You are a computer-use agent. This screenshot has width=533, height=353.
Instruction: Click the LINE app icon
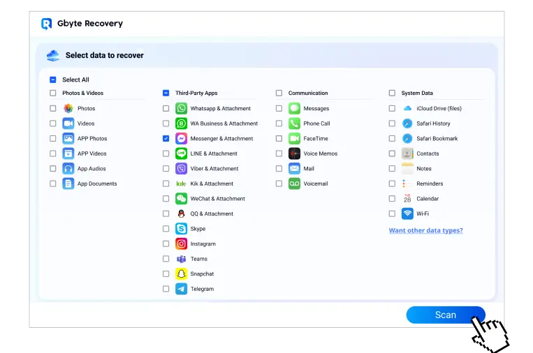181,153
